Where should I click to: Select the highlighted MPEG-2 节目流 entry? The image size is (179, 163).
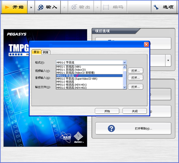[89, 76]
